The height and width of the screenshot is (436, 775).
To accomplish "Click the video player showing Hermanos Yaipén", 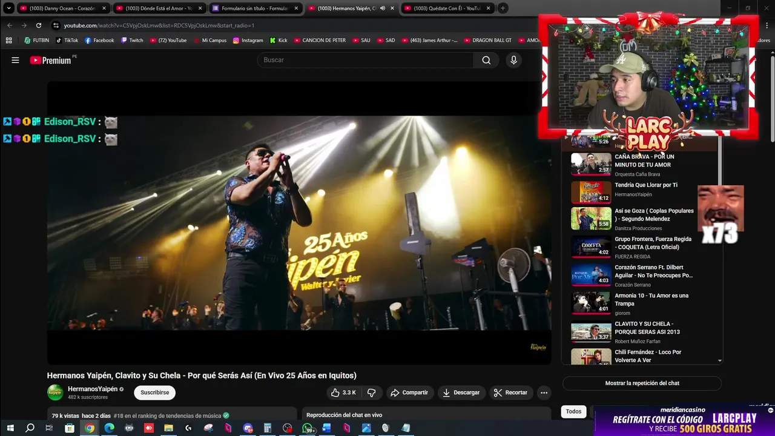I will 299,223.
